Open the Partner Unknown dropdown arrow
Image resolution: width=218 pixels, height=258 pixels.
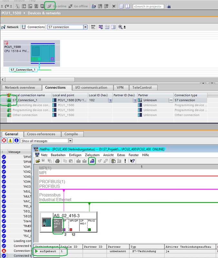(x=171, y=100)
